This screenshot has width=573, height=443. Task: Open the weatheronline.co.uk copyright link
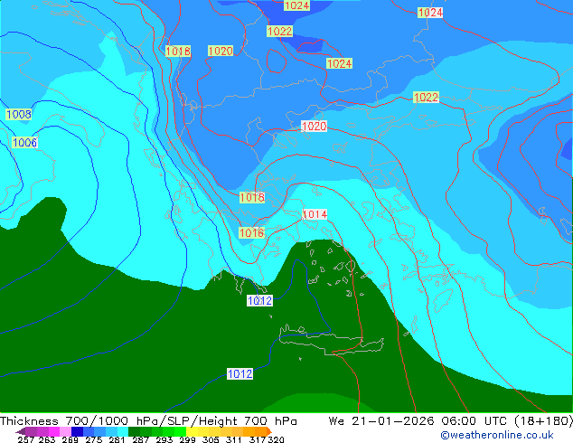[496, 435]
